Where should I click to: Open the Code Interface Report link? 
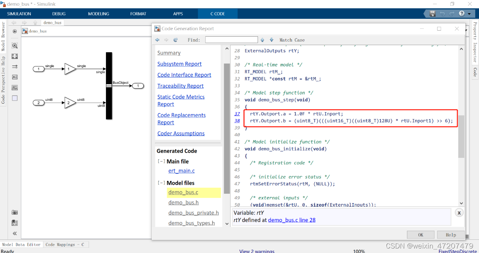click(x=184, y=75)
